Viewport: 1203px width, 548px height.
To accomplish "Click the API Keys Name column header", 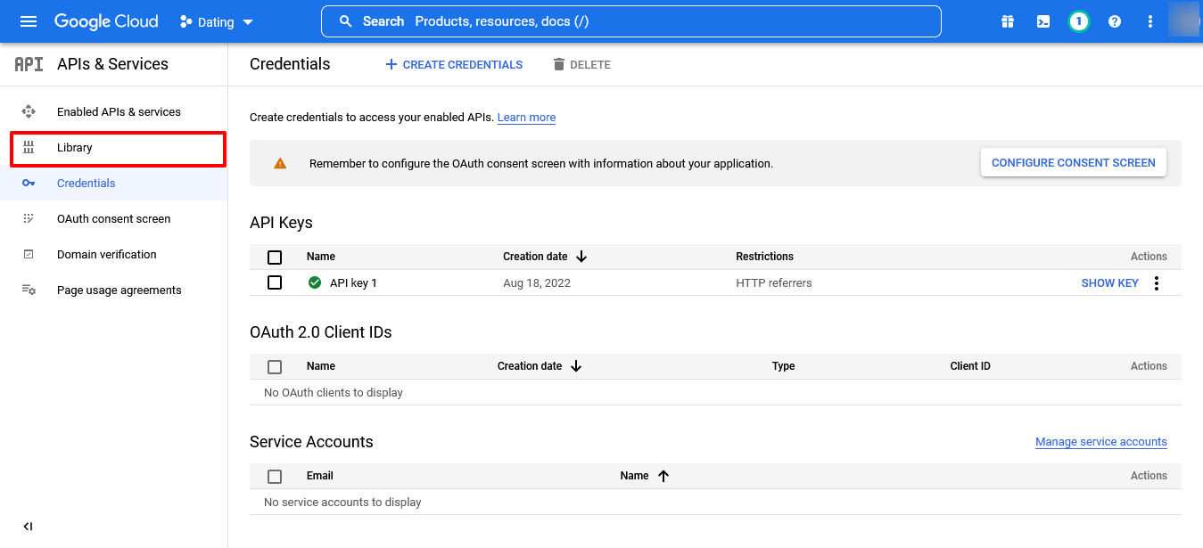I will tap(321, 257).
